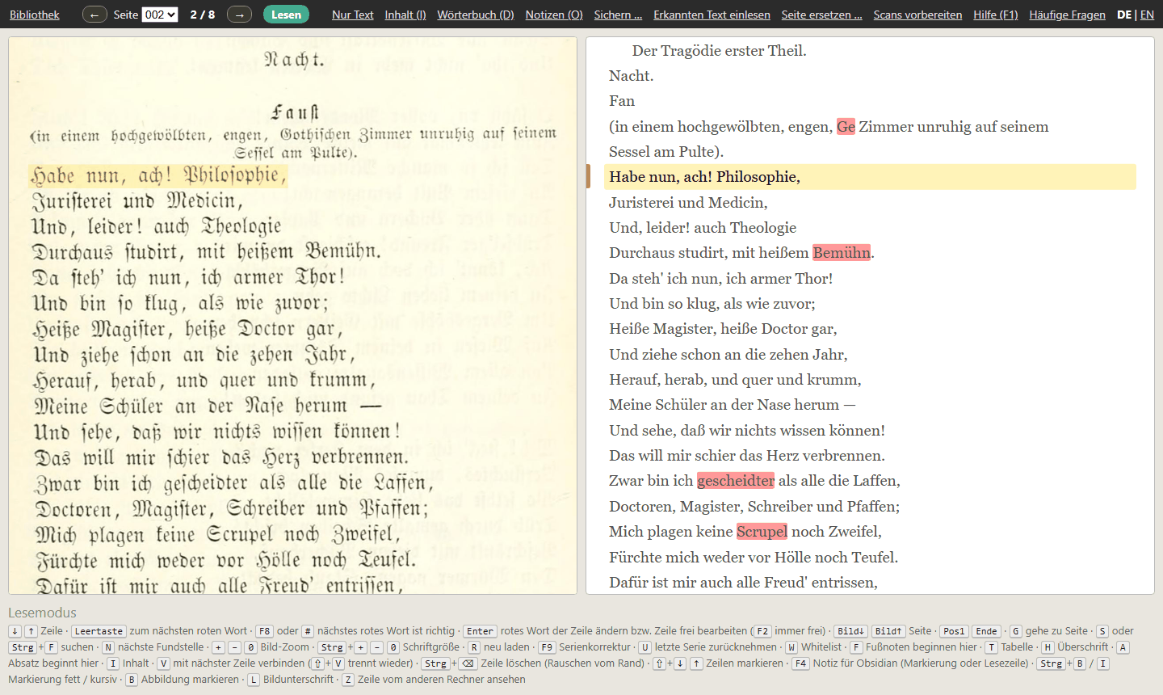Click the highlighted line 'Habe nun, ach! Philosophie,'
This screenshot has height=695, width=1163.
pos(870,177)
